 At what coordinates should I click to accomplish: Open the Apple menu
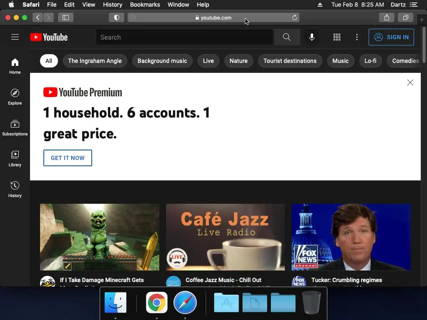click(x=11, y=5)
